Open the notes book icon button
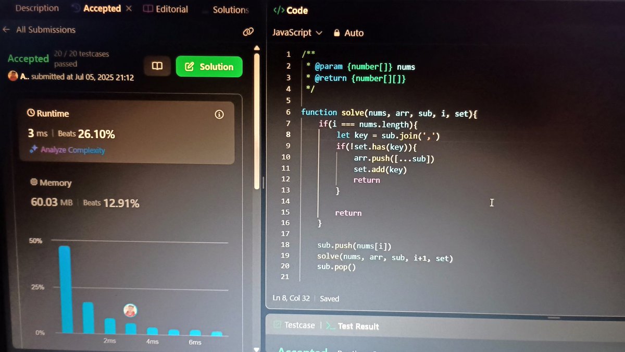The height and width of the screenshot is (352, 625). [157, 66]
